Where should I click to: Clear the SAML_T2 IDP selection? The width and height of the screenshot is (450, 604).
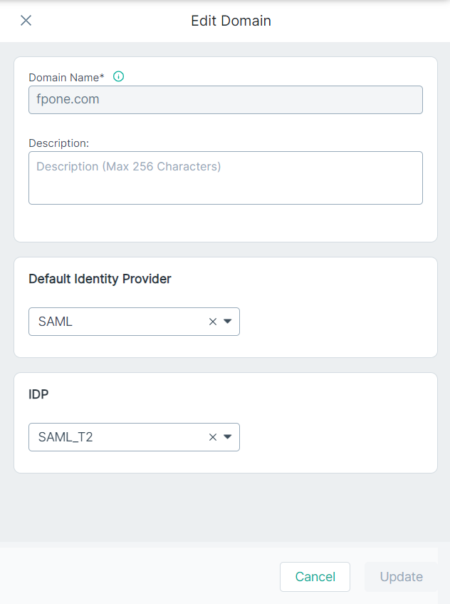click(x=213, y=437)
